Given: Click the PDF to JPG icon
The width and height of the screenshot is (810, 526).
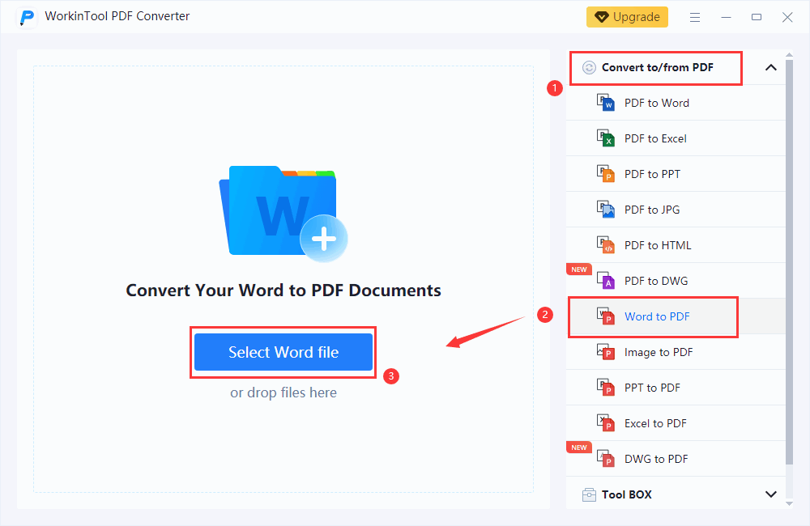Looking at the screenshot, I should [606, 210].
